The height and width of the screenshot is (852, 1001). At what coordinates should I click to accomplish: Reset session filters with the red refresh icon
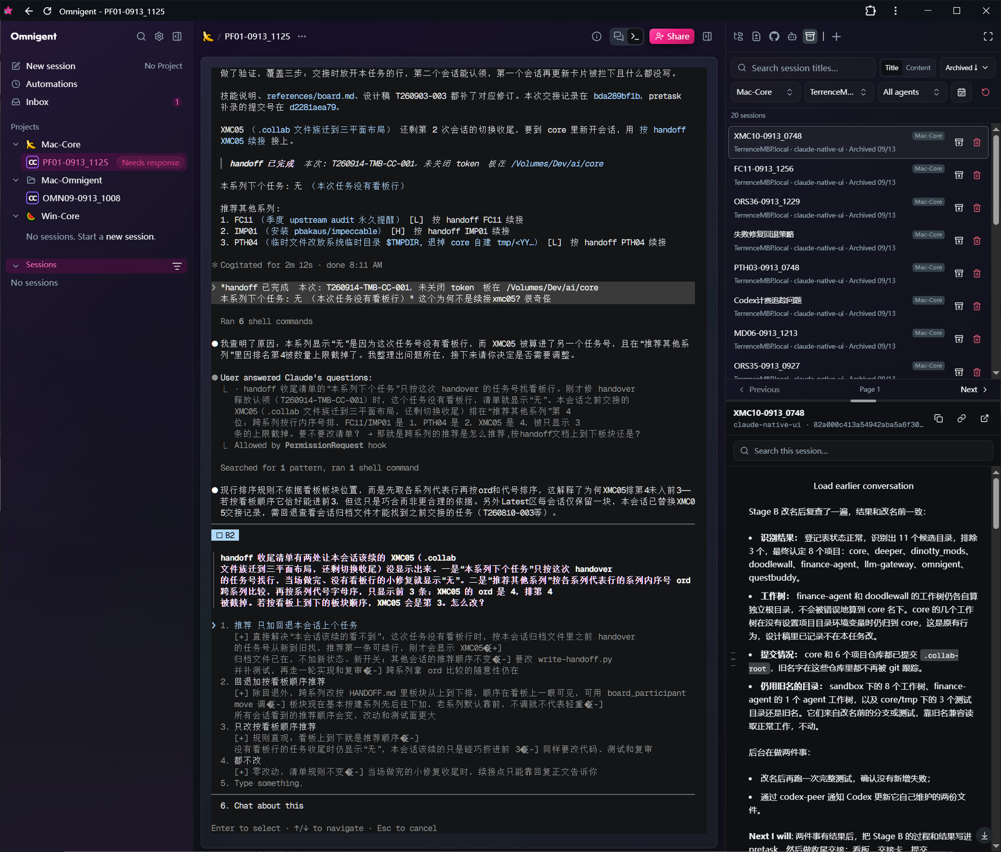point(985,92)
